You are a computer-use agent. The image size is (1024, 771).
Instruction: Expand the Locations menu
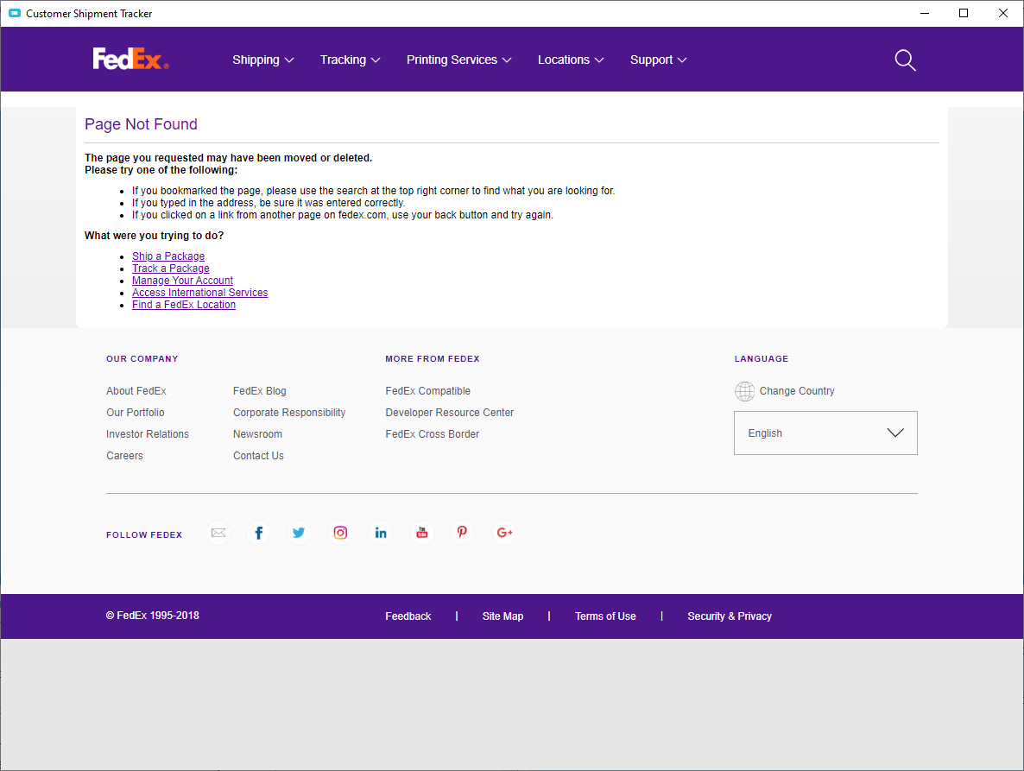[571, 60]
